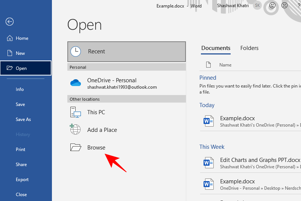Open the Print page
Viewport: 301px width, 201px height.
pos(26,149)
